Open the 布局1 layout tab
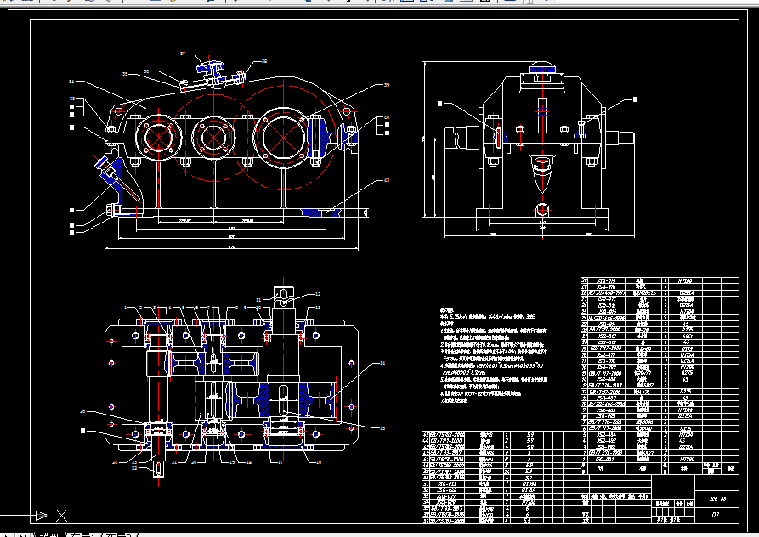Viewport: 759px width, 537px height. tap(81, 534)
